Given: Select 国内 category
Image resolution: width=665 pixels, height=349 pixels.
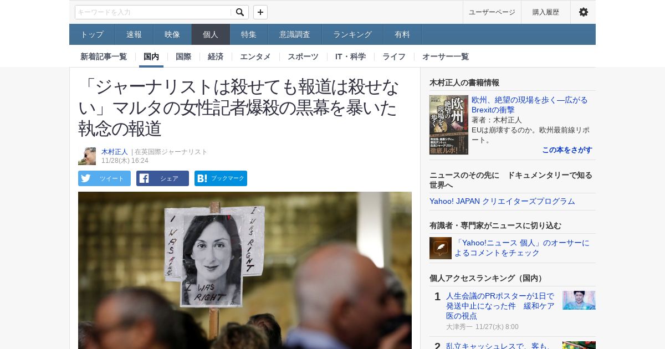Looking at the screenshot, I should [x=151, y=57].
